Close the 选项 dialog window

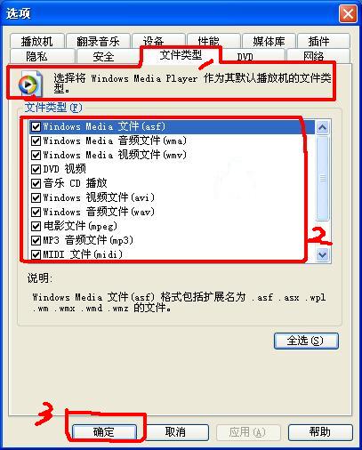click(x=348, y=13)
